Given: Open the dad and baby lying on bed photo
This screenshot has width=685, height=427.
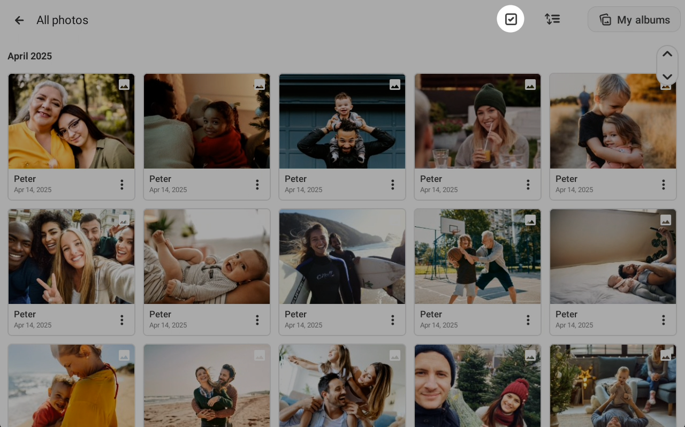Looking at the screenshot, I should (613, 257).
